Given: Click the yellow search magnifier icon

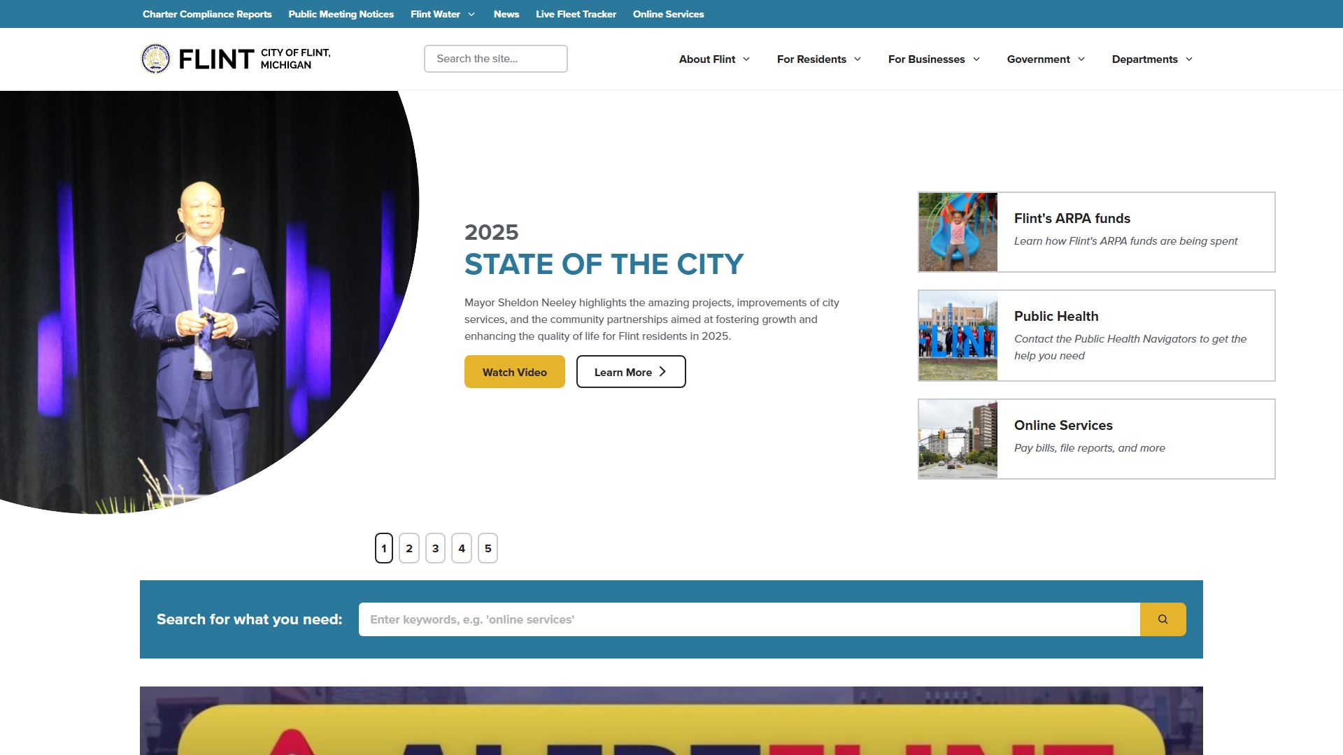Looking at the screenshot, I should point(1162,619).
